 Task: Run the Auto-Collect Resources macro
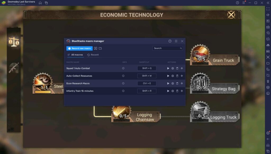point(168,76)
